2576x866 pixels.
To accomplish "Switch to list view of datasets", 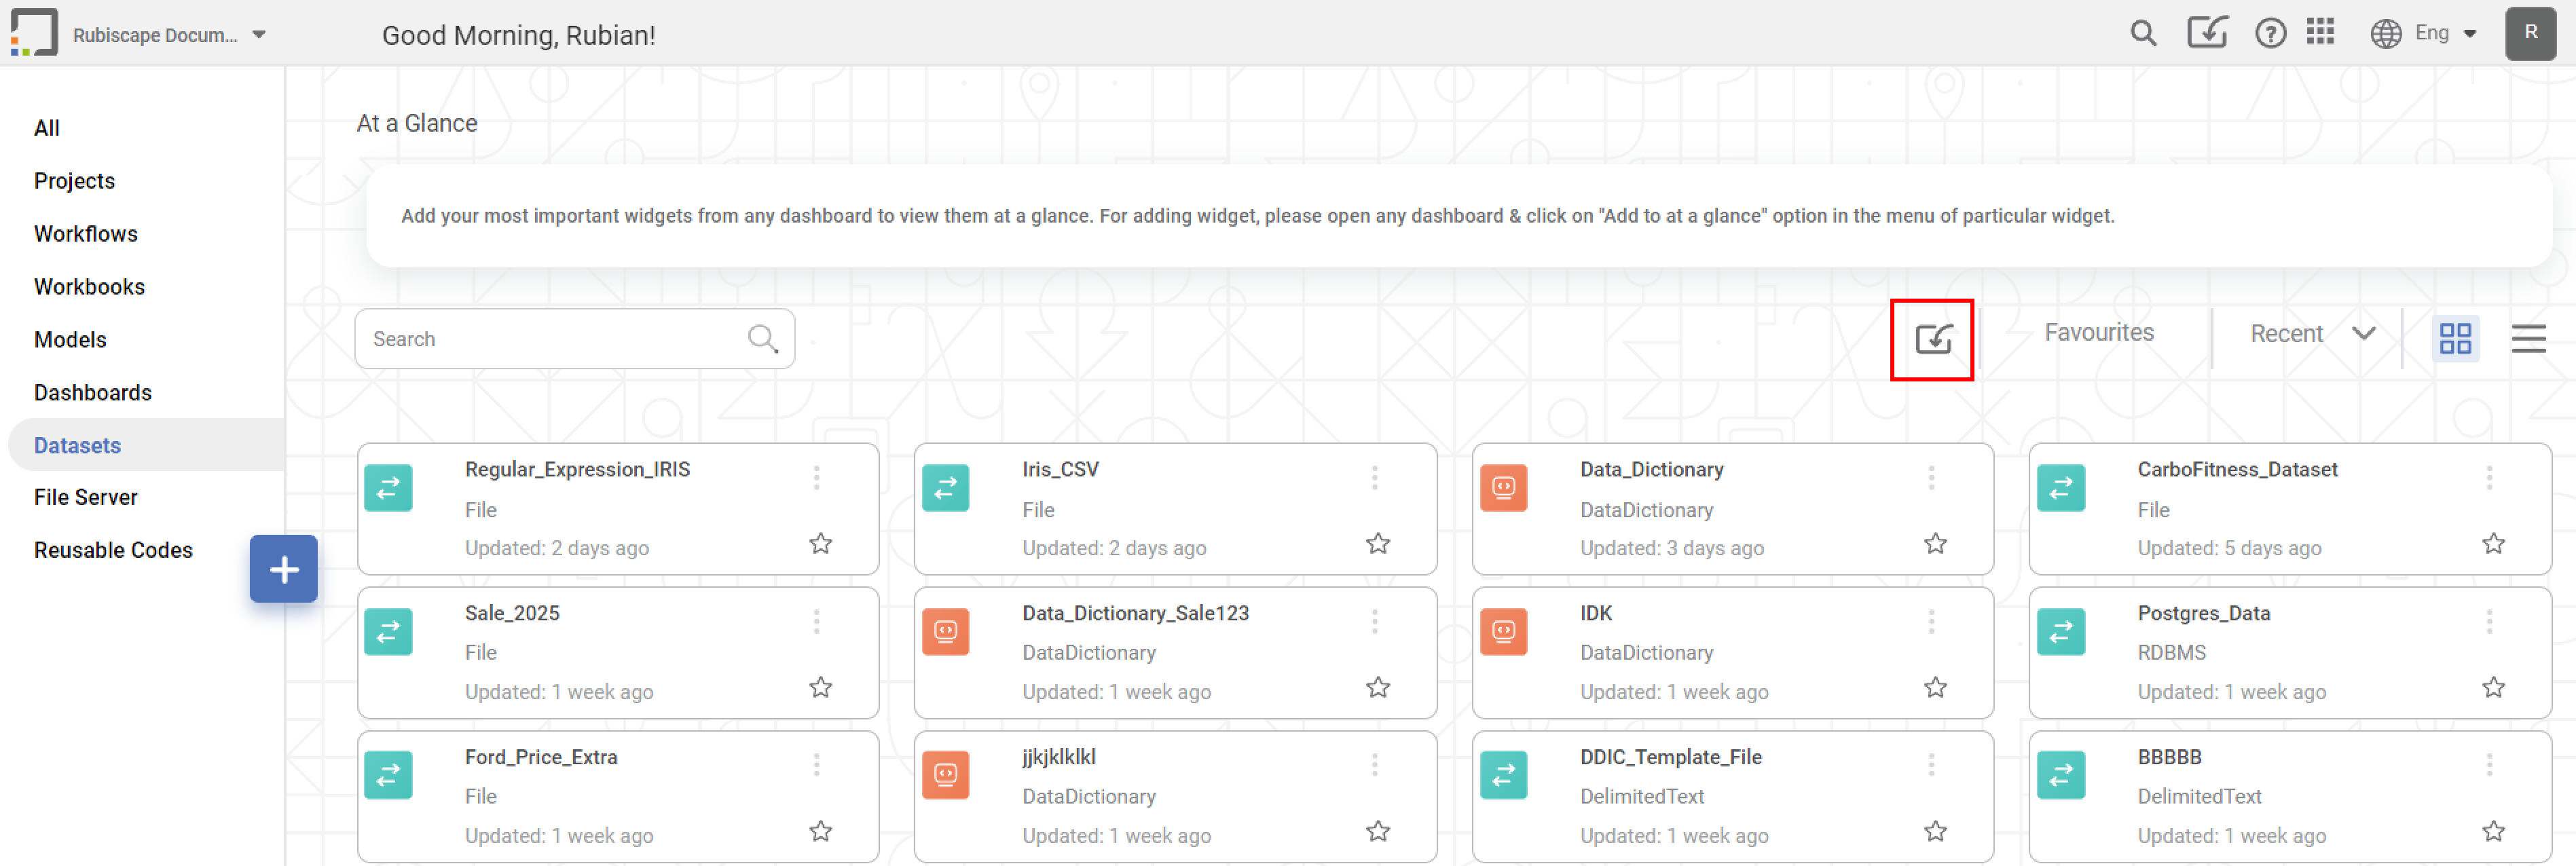I will [x=2528, y=338].
